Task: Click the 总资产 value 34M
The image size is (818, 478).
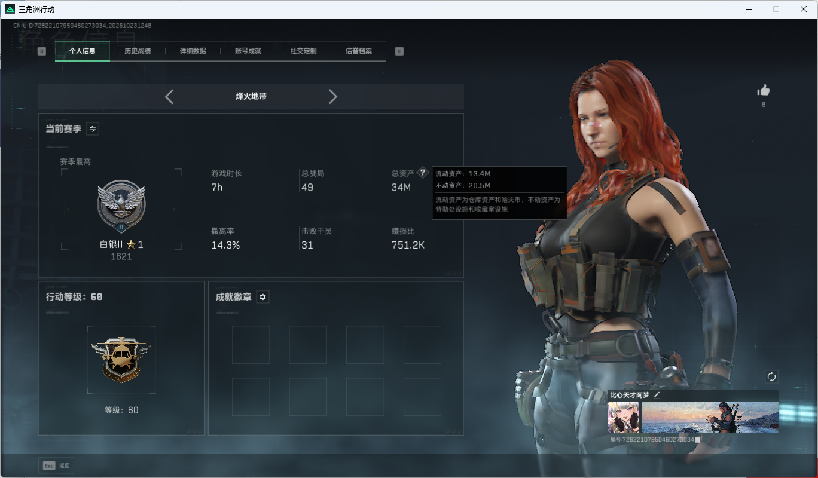Action: tap(401, 188)
